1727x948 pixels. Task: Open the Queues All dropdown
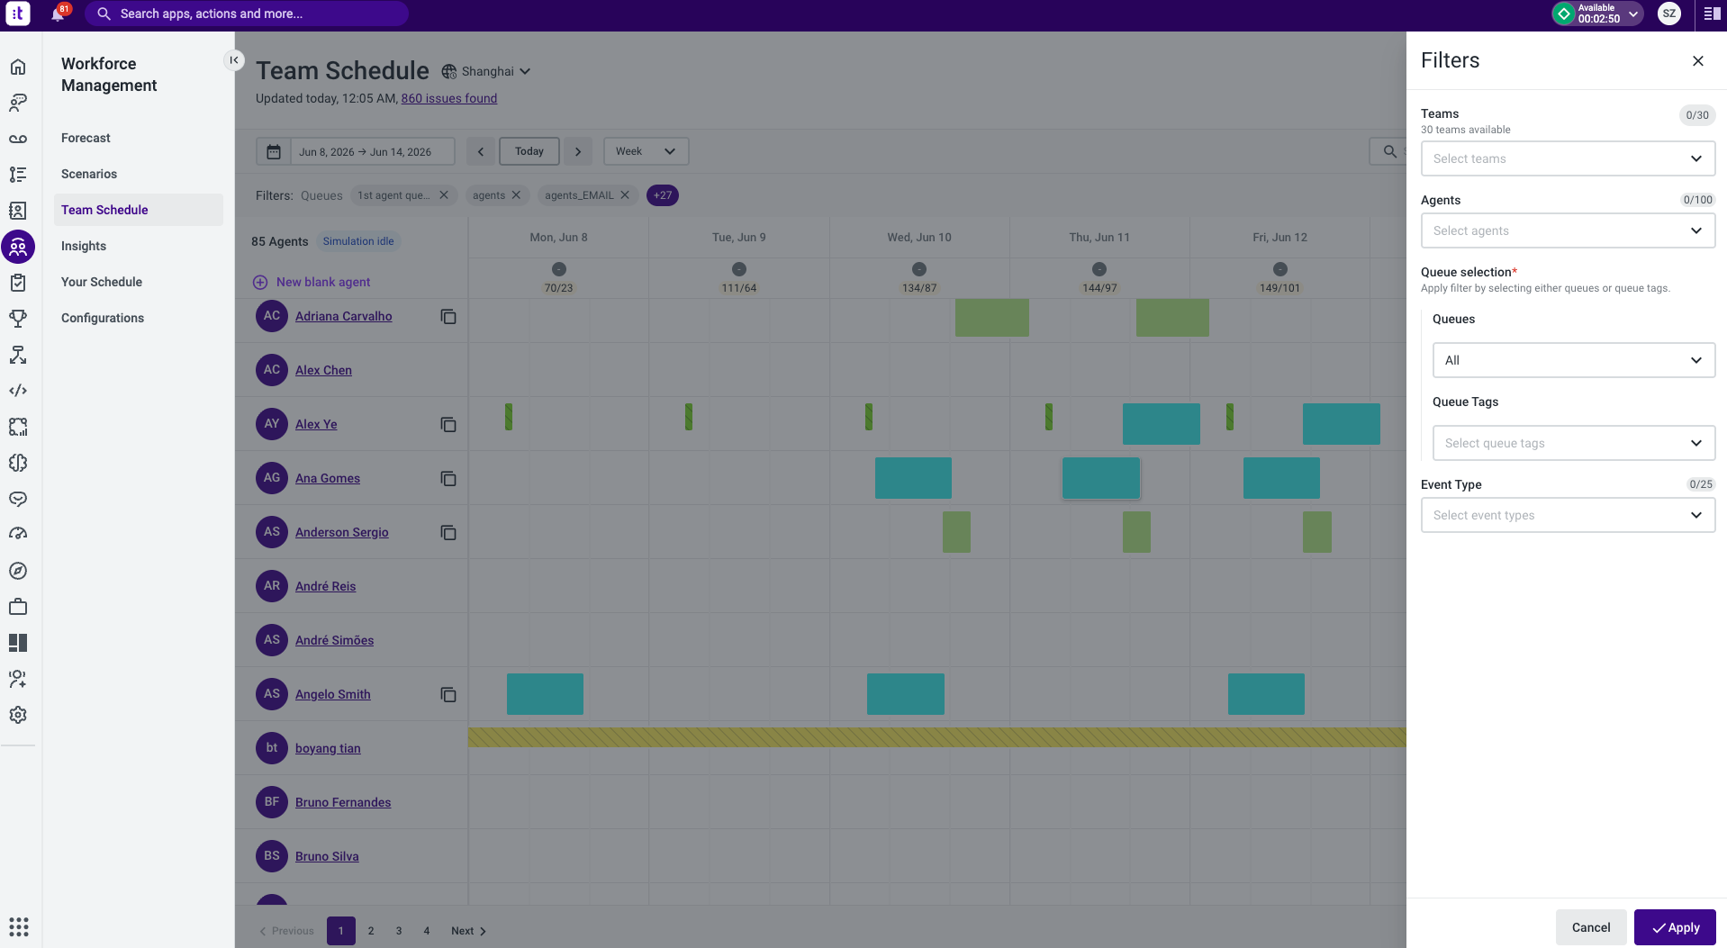[1573, 360]
